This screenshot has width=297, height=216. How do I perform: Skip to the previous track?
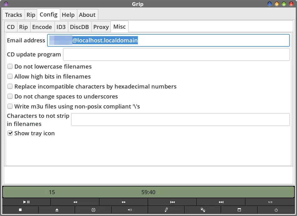point(172,202)
